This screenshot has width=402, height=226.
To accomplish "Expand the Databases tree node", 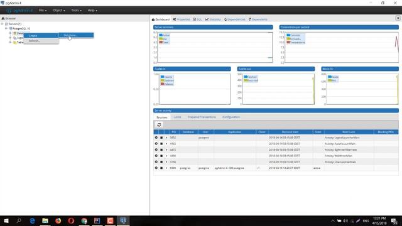I will (10, 33).
